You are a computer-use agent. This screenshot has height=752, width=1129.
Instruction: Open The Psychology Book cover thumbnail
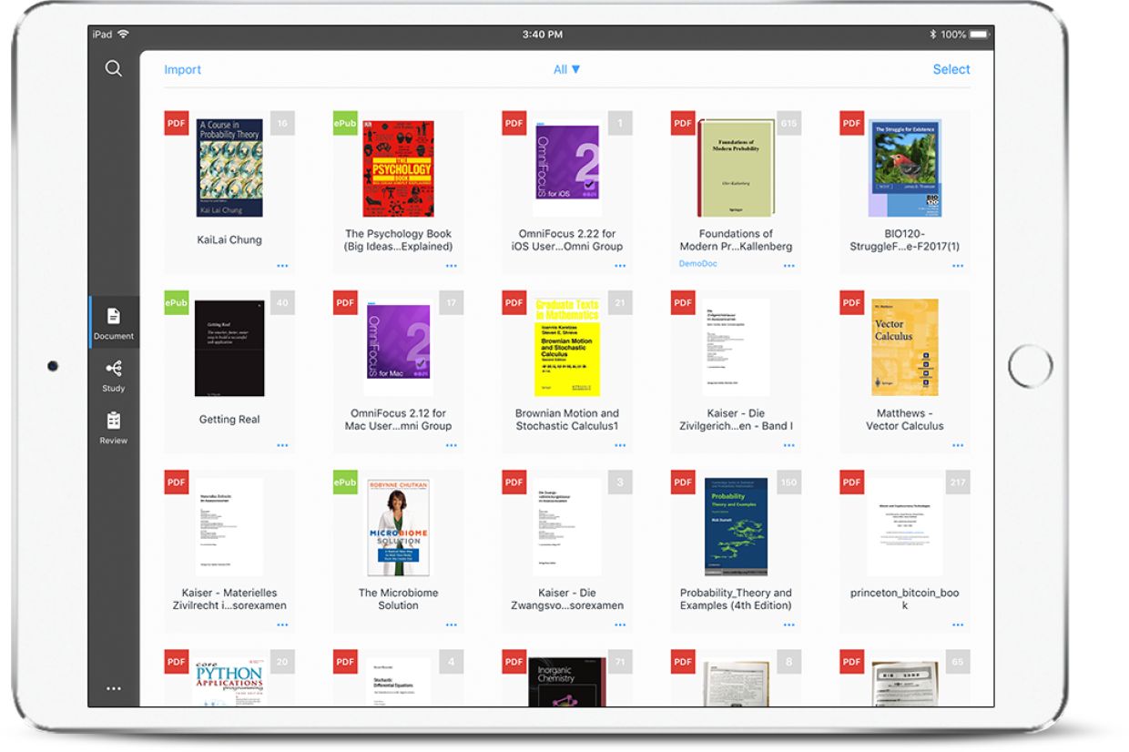[x=398, y=168]
